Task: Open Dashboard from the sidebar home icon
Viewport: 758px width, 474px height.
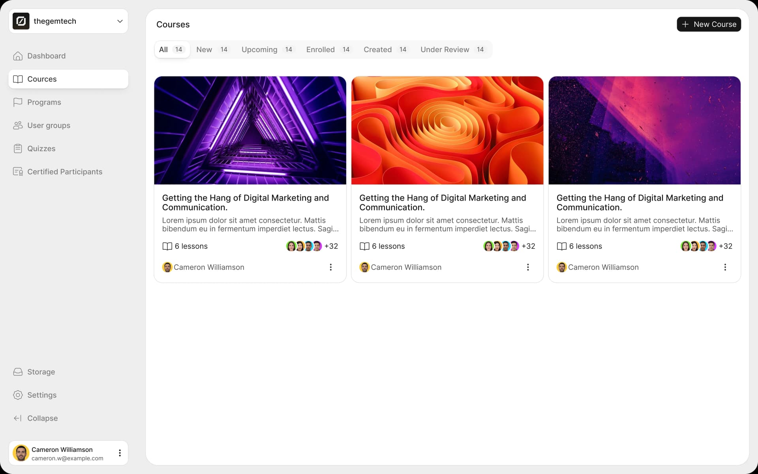Action: (x=18, y=56)
